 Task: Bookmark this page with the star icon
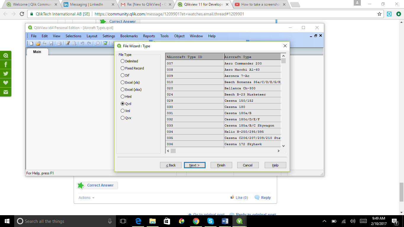(x=379, y=14)
